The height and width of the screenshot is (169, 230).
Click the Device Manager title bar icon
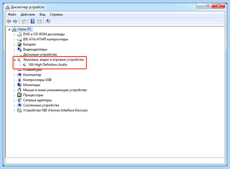[7, 7]
